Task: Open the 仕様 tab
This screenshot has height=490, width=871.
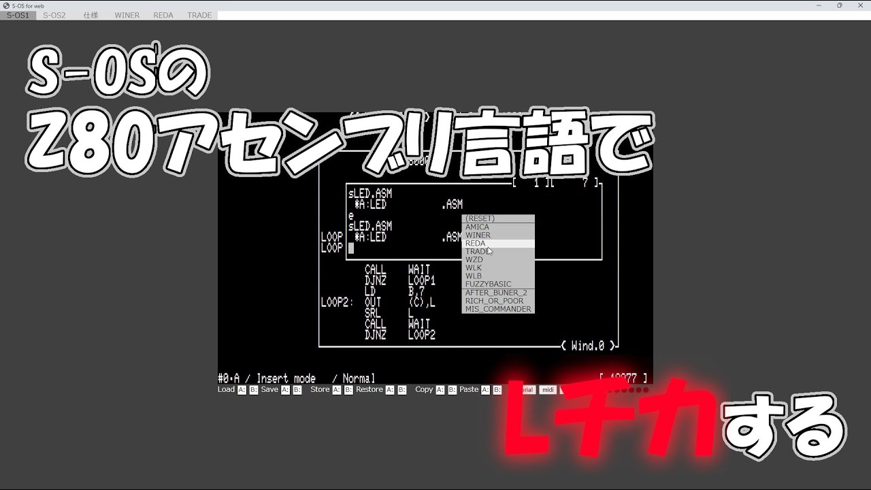Action: 91,15
